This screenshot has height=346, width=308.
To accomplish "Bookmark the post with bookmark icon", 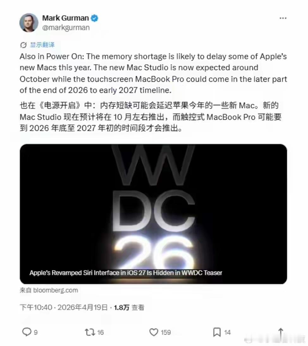I will 217,332.
